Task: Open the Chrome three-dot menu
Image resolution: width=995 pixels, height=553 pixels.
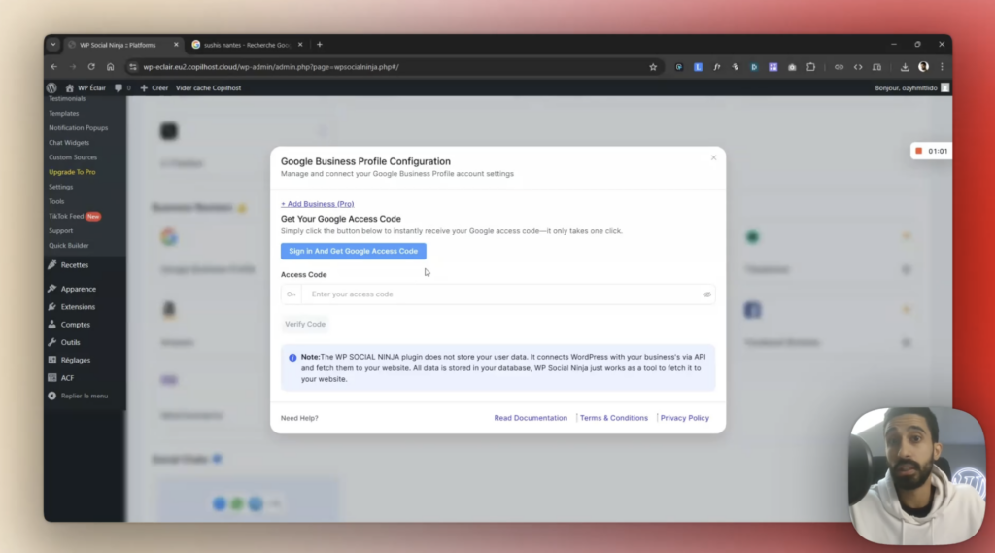Action: point(942,67)
